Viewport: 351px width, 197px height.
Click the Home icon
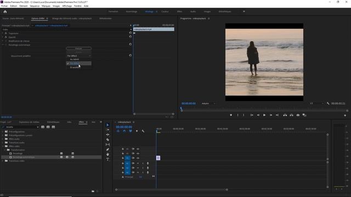coord(5,11)
